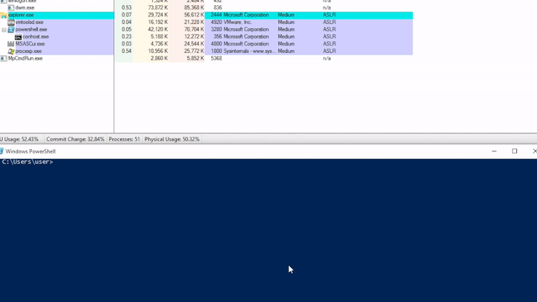Viewport: 537px width, 302px height.
Task: Click the conhost.exe console icon
Action: [x=18, y=37]
